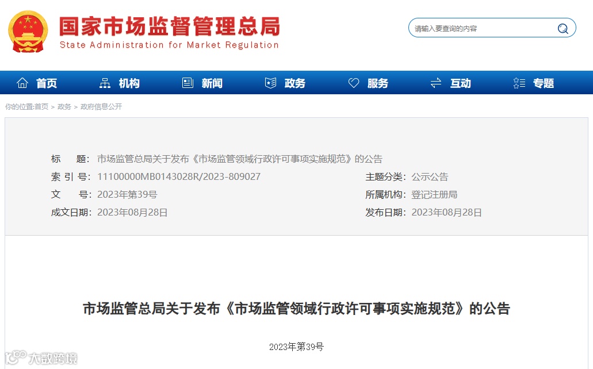Click the 主题分类 field label

pyautogui.click(x=385, y=176)
